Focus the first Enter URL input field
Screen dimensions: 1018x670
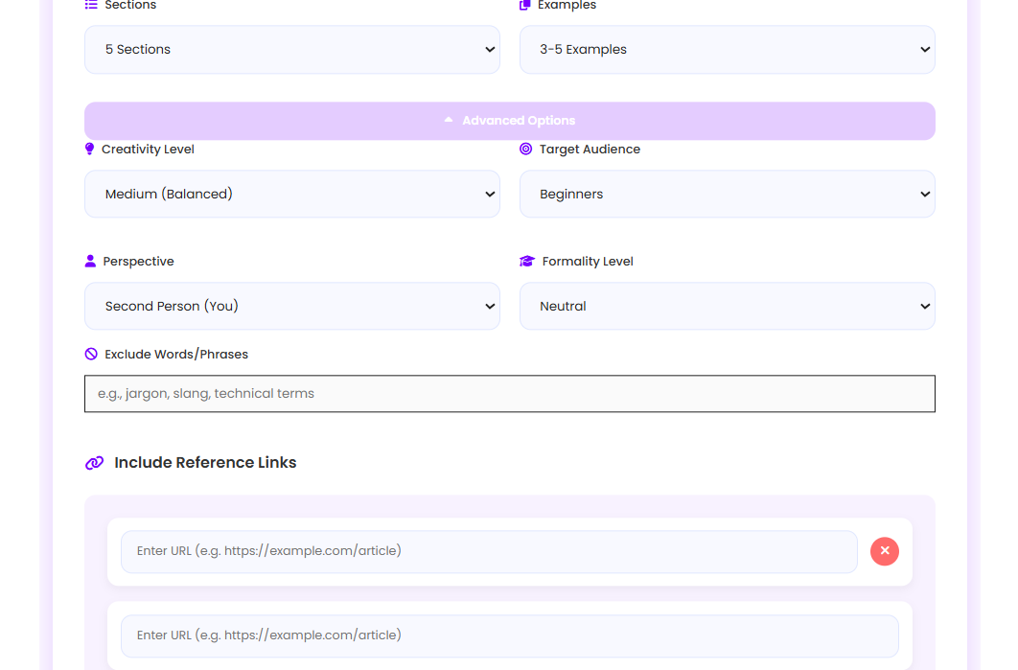489,551
